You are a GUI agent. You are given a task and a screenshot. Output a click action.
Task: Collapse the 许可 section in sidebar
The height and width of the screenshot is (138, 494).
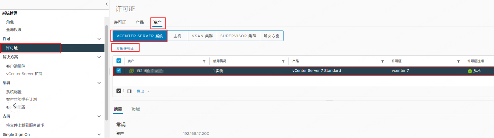99,39
